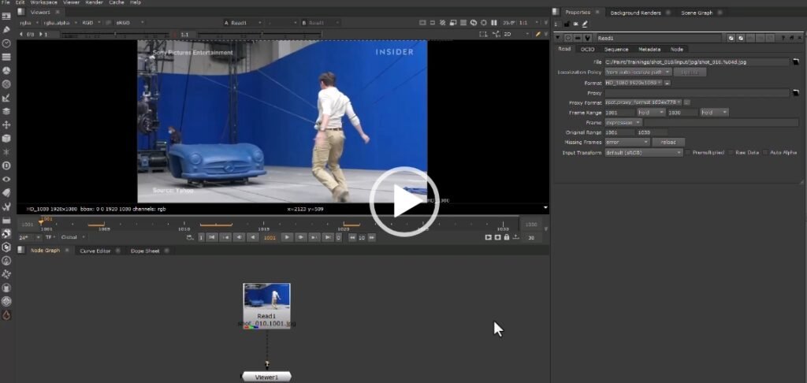The height and width of the screenshot is (383, 807).
Task: Open the Filter nodes icon
Action: tap(6, 84)
